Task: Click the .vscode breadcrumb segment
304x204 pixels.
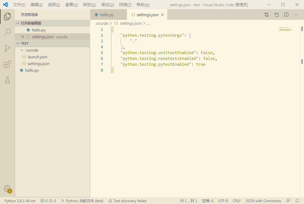Action: pos(102,23)
